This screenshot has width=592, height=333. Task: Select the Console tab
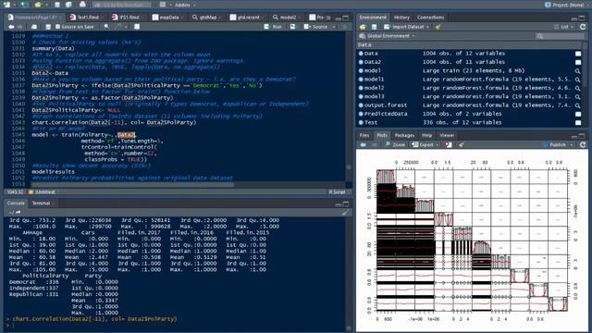pos(16,203)
